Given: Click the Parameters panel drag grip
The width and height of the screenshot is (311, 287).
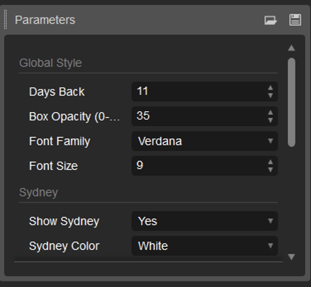Looking at the screenshot, I should pyautogui.click(x=6, y=20).
